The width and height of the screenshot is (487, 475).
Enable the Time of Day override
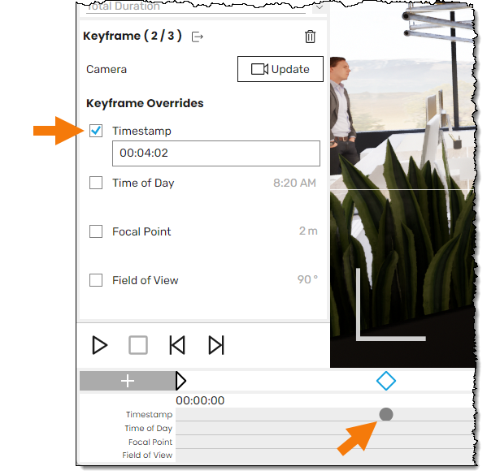[96, 183]
